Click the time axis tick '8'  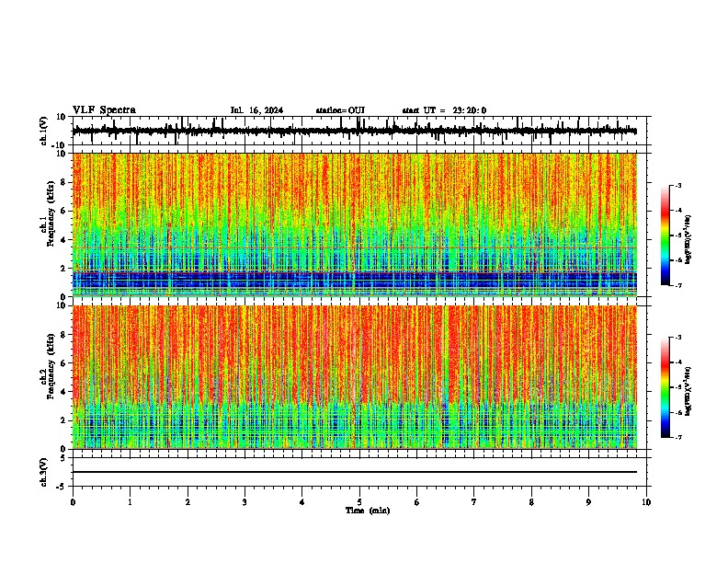(531, 502)
